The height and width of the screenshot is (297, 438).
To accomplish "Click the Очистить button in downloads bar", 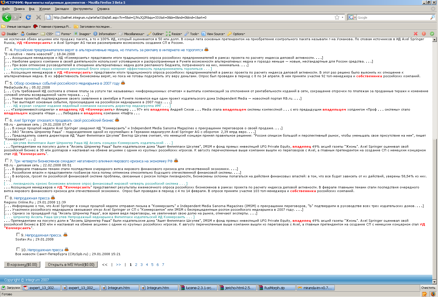I will 428,288.
